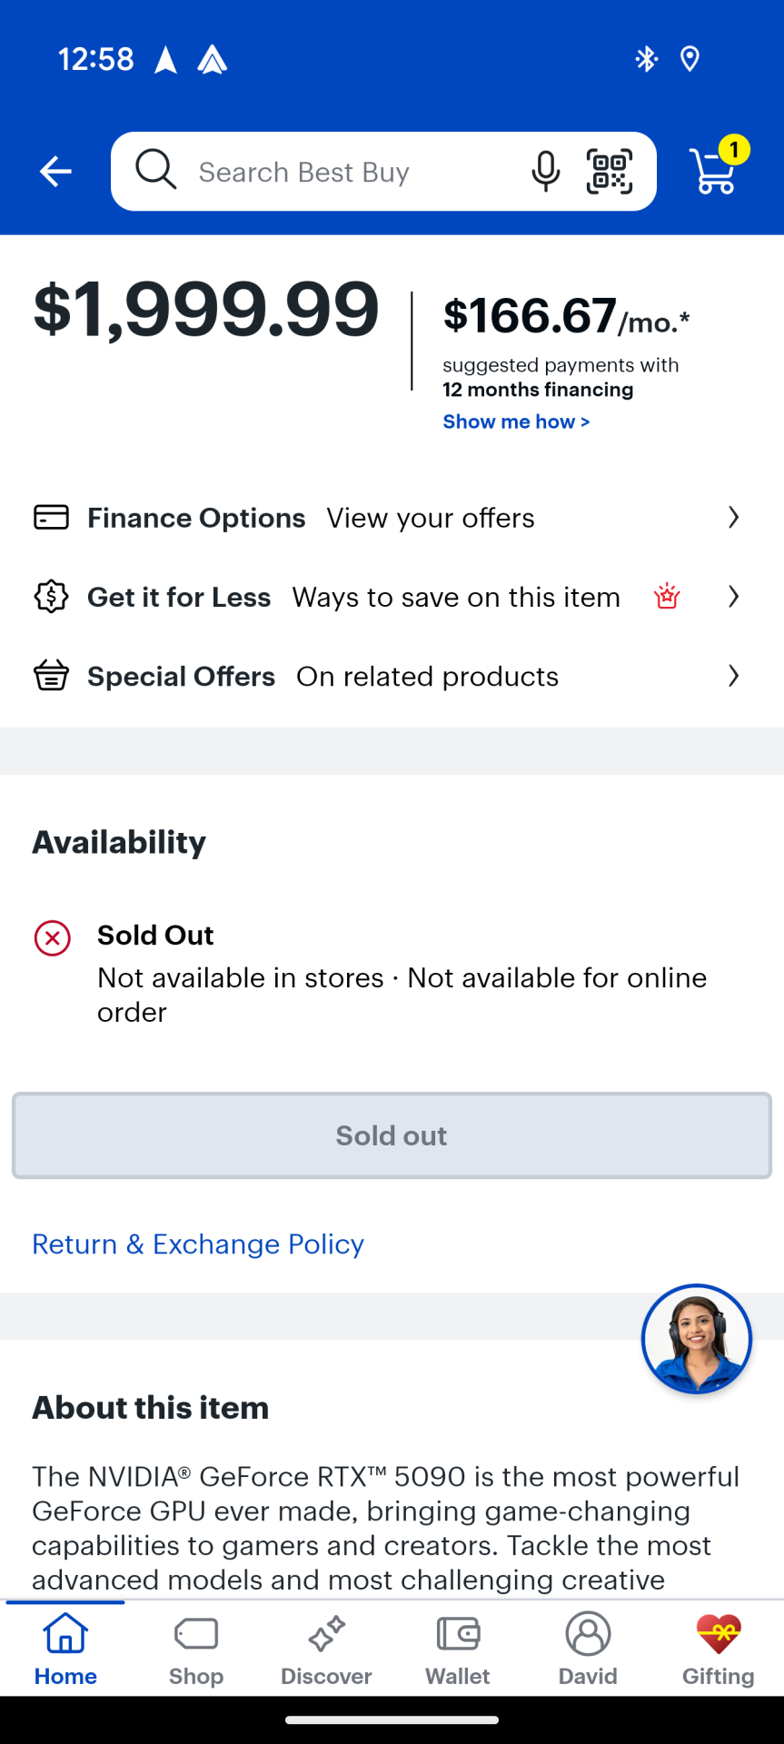Expand Get it for Less chevron
This screenshot has width=784, height=1744.
[733, 597]
